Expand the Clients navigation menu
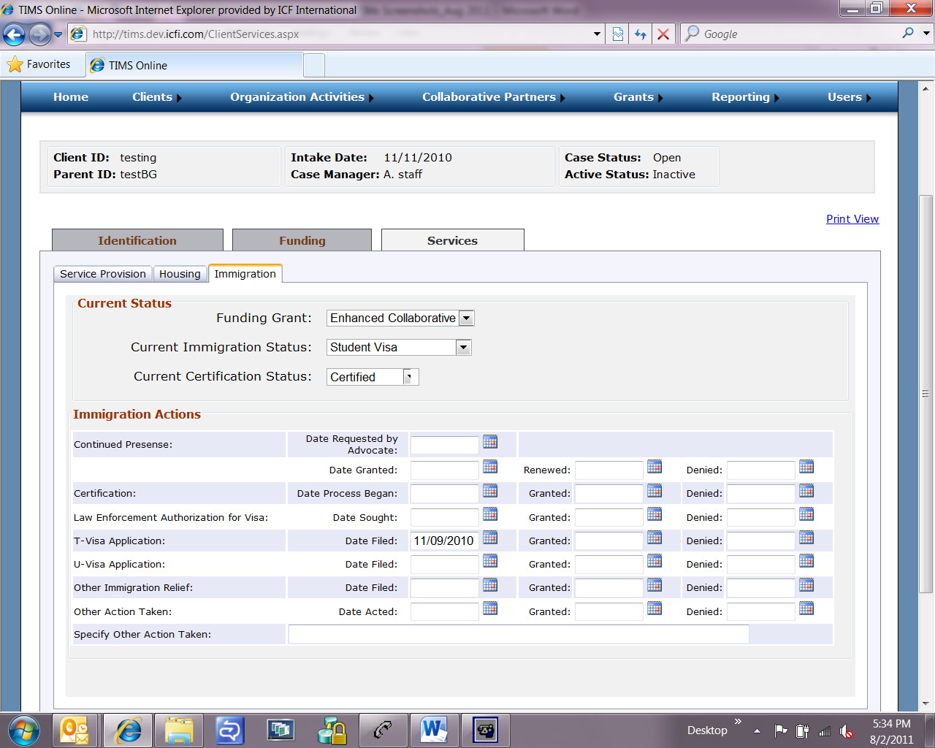The height and width of the screenshot is (748, 935). (x=157, y=97)
